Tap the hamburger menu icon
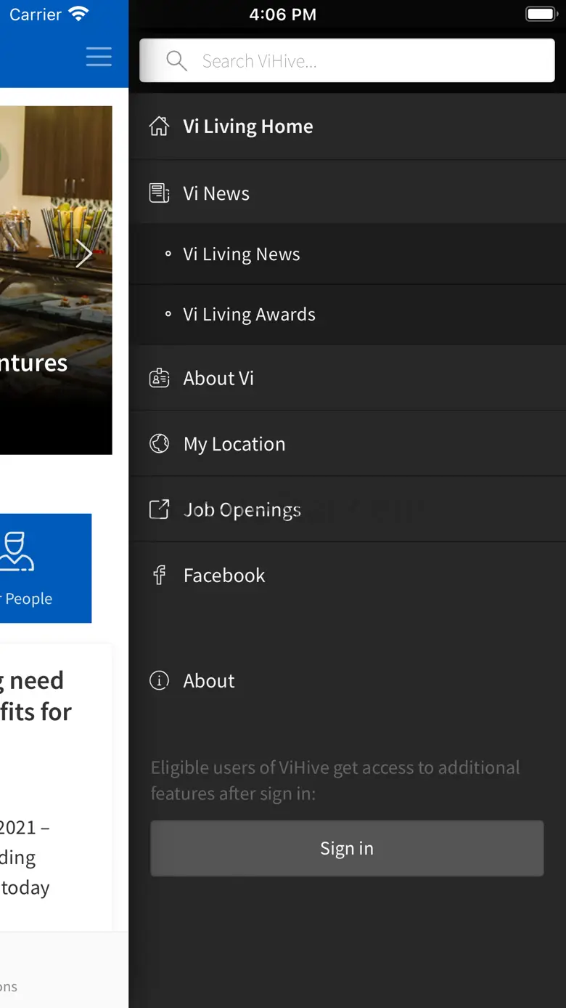566x1008 pixels. click(99, 57)
